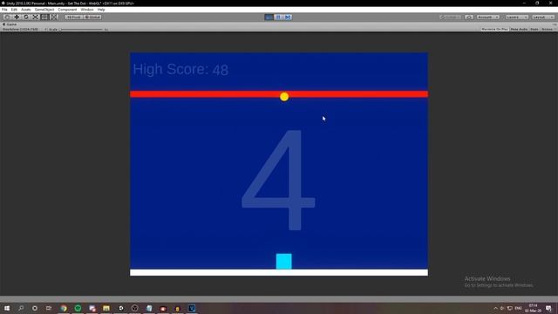Select the combined Transform tool
Viewport: 558px width, 314px height.
(x=53, y=17)
